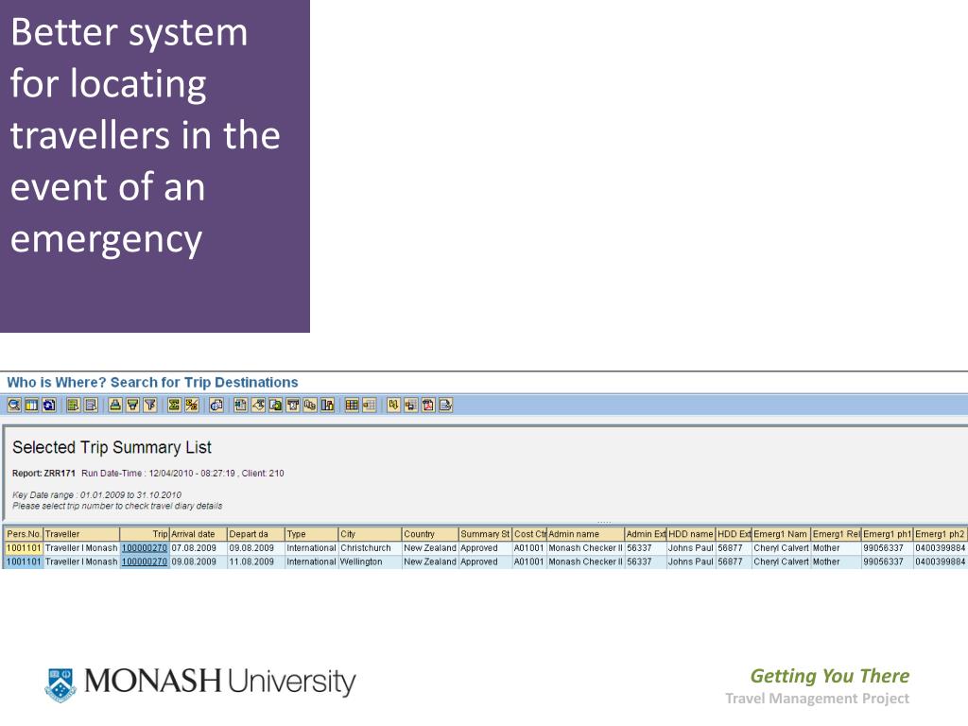Image resolution: width=968 pixels, height=726 pixels.
Task: Click the Report: ZRR171 label
Action: click(43, 474)
